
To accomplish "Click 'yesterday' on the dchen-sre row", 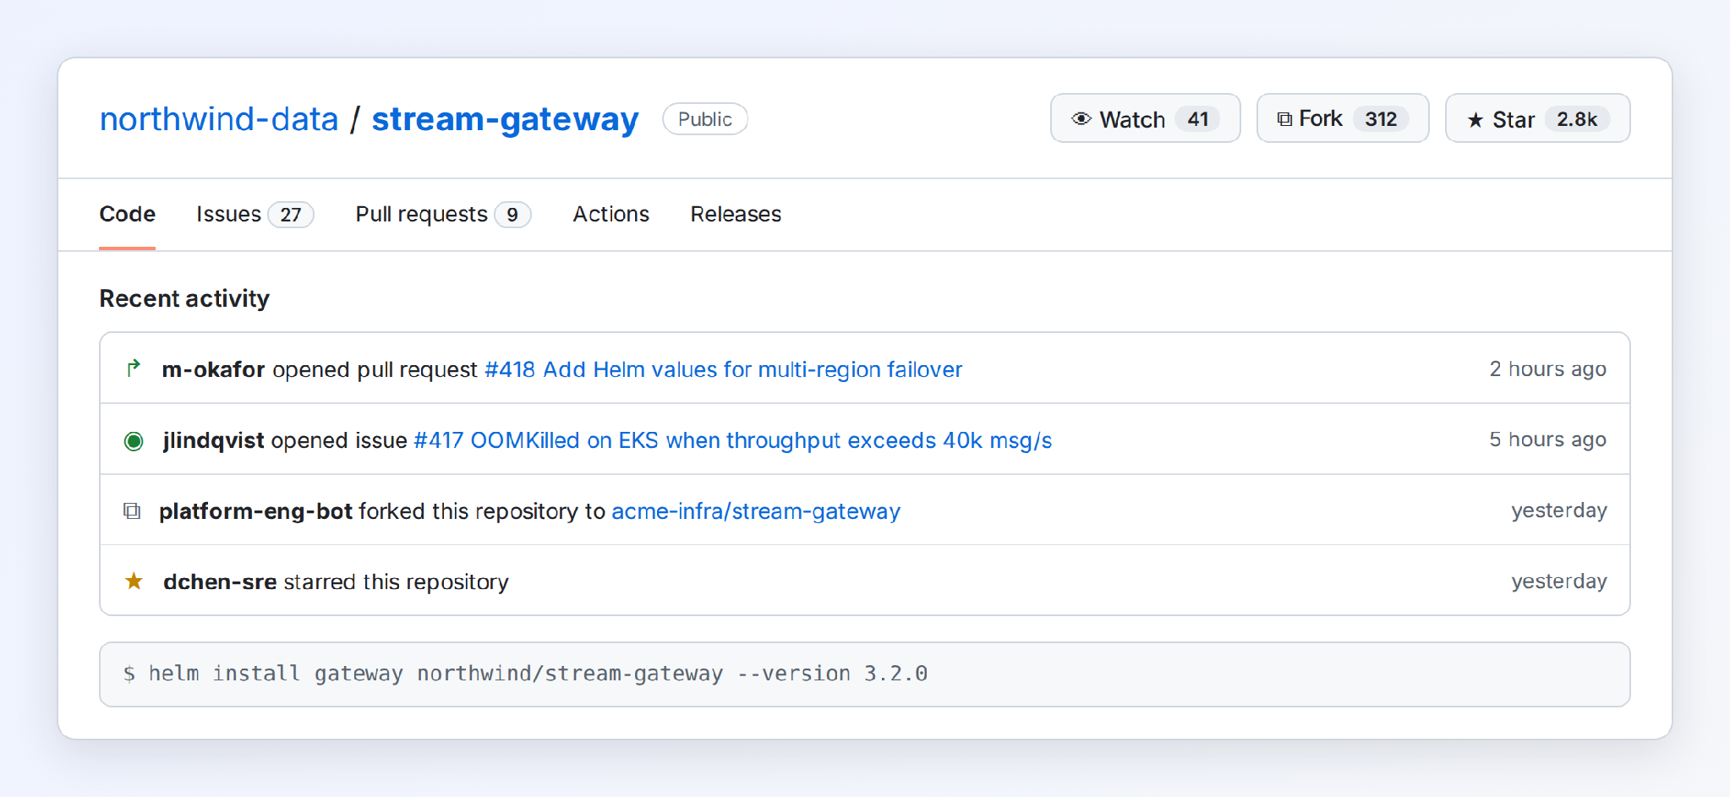I will pos(1558,581).
